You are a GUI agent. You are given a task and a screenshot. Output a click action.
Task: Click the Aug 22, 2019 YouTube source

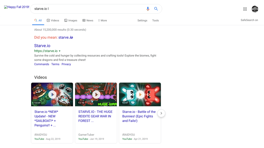(x=47, y=139)
